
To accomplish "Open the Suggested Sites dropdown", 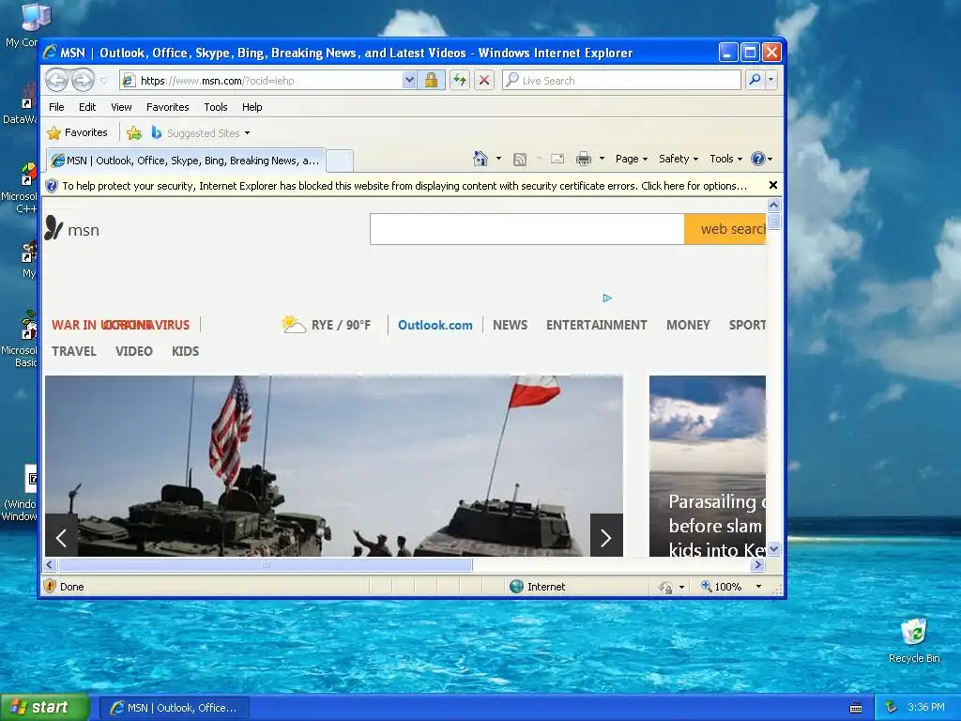I will click(x=201, y=133).
